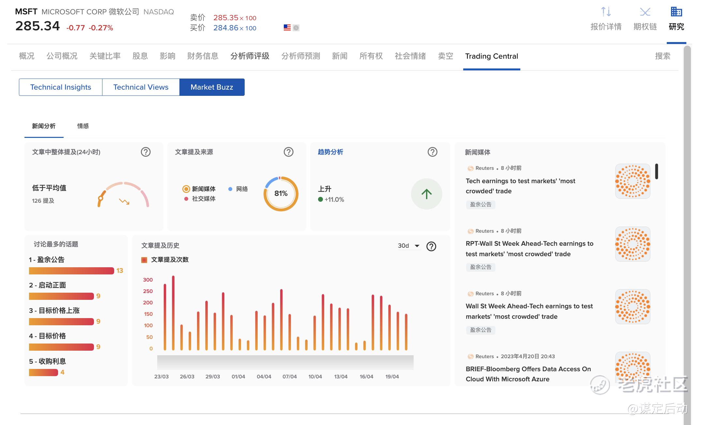The image size is (702, 425).
Task: Click 盈余公告 tag under first Reuters article
Action: pyautogui.click(x=481, y=205)
